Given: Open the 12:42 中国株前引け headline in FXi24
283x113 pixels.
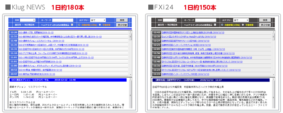Looking at the screenshot, I should coord(193,33).
